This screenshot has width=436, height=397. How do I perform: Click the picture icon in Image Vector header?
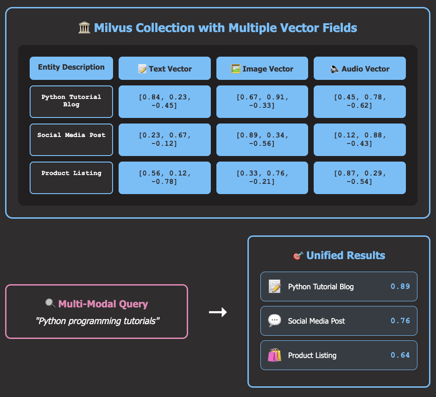click(x=236, y=69)
